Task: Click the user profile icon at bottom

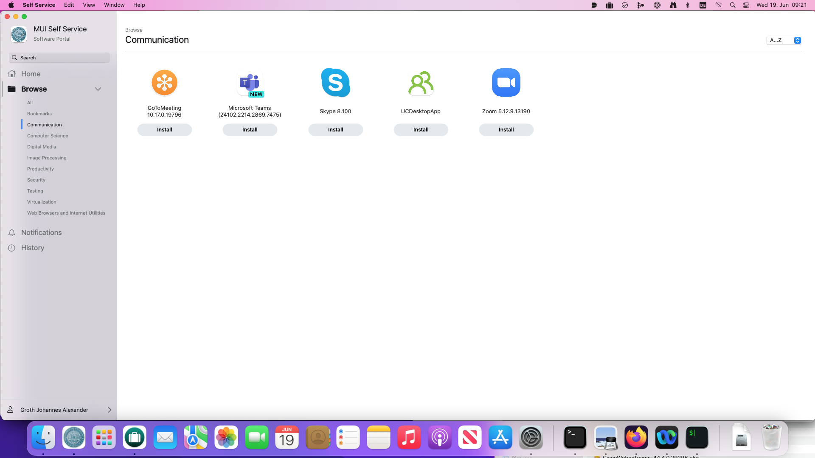Action: (x=11, y=410)
